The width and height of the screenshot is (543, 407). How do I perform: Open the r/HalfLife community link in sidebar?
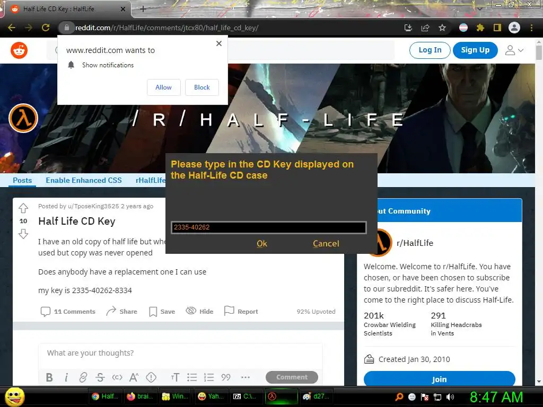coord(415,243)
